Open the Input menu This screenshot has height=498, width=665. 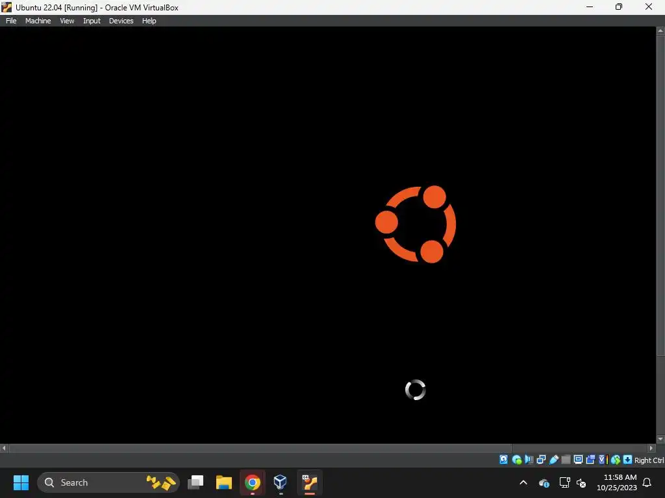92,21
